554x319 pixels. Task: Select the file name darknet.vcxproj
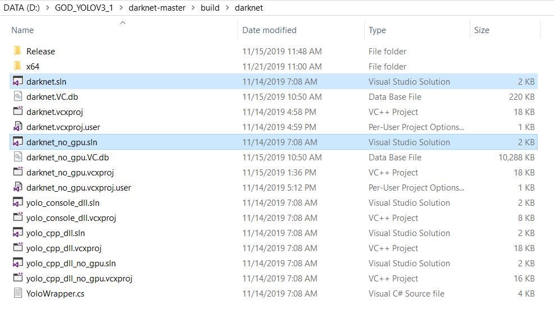click(55, 112)
